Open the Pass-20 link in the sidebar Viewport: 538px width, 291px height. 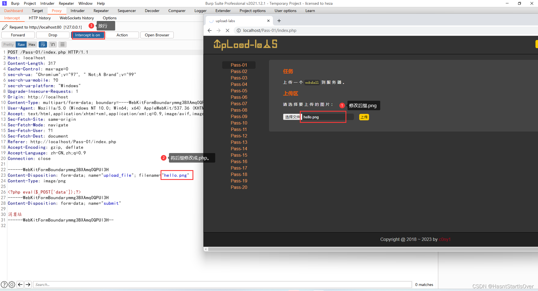pos(239,187)
